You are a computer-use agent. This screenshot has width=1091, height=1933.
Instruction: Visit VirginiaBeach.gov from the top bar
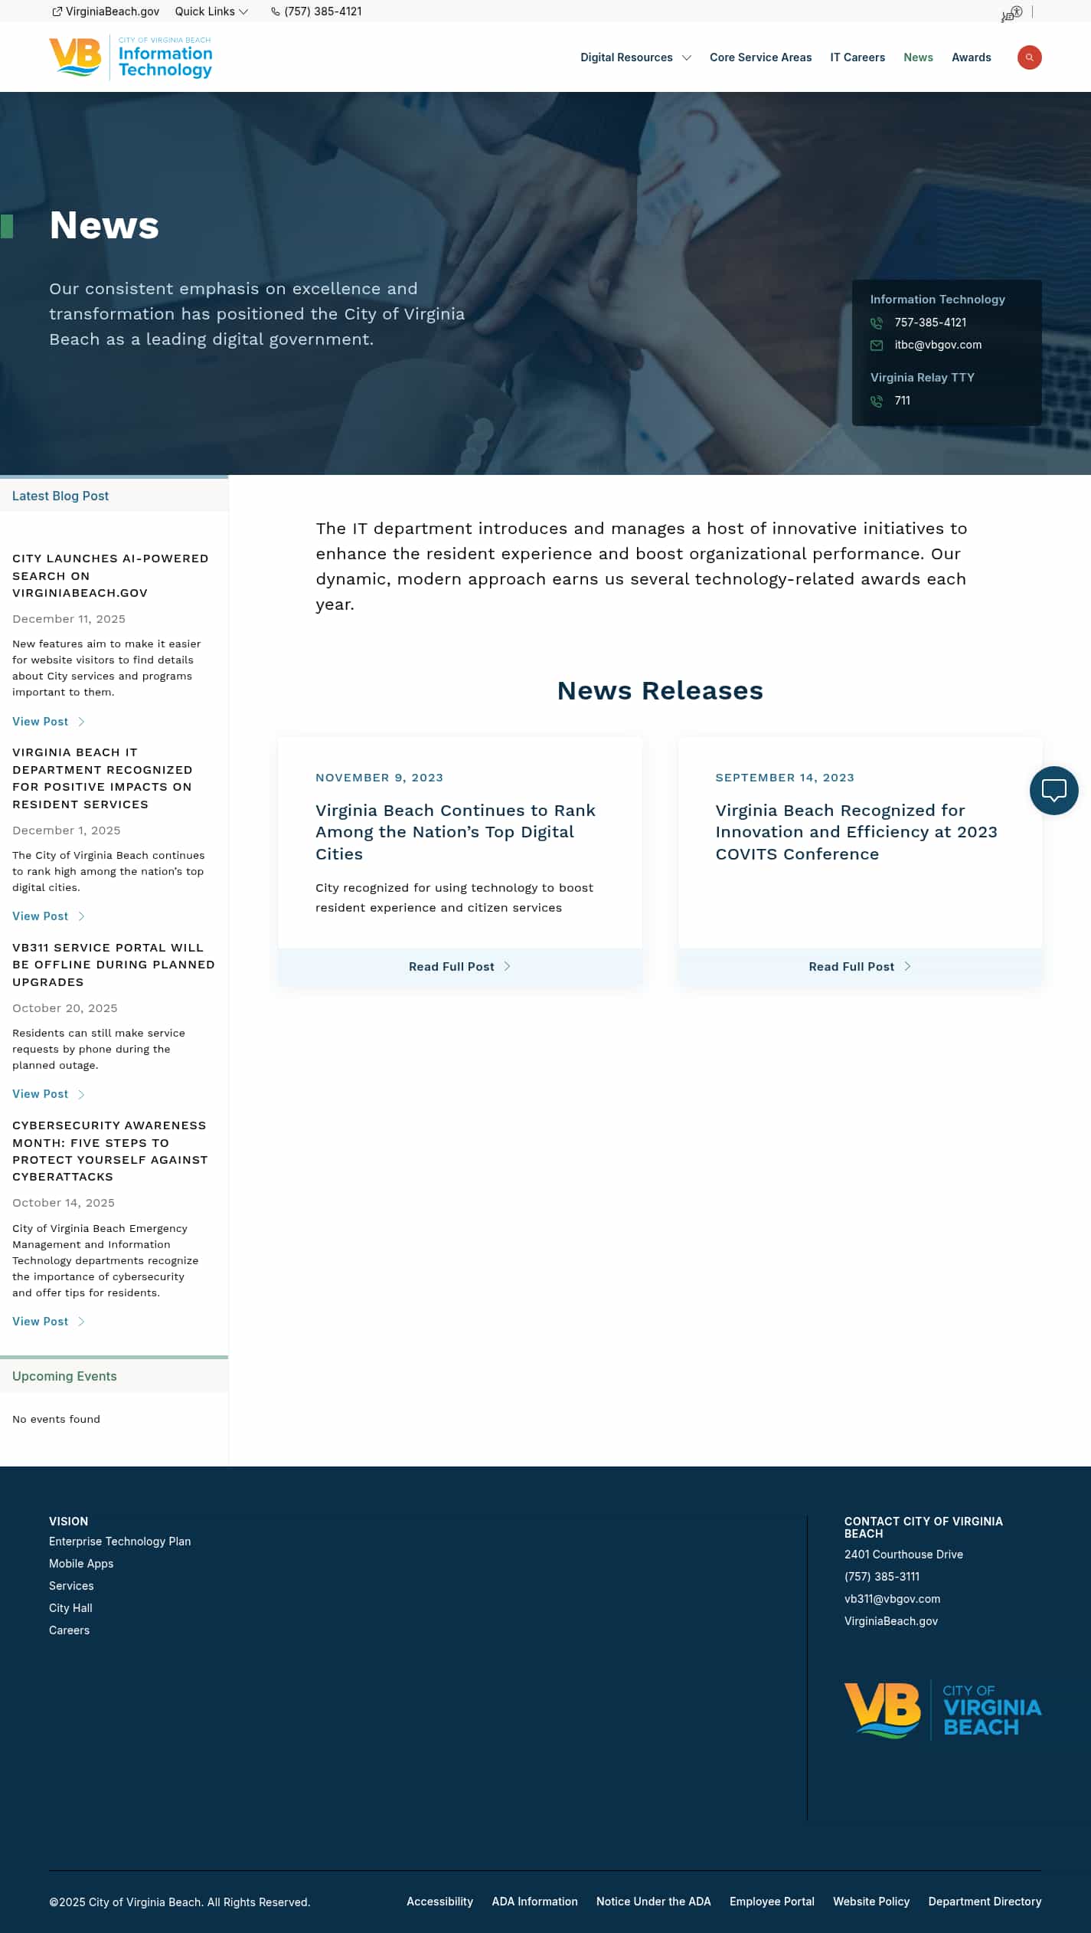(113, 11)
